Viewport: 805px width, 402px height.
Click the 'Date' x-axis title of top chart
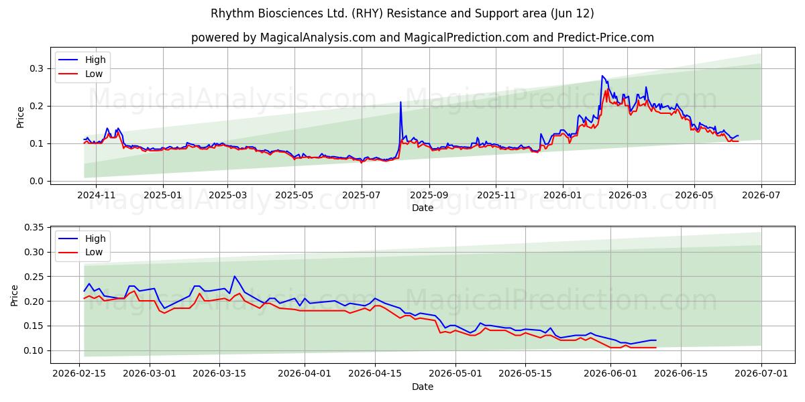point(423,208)
